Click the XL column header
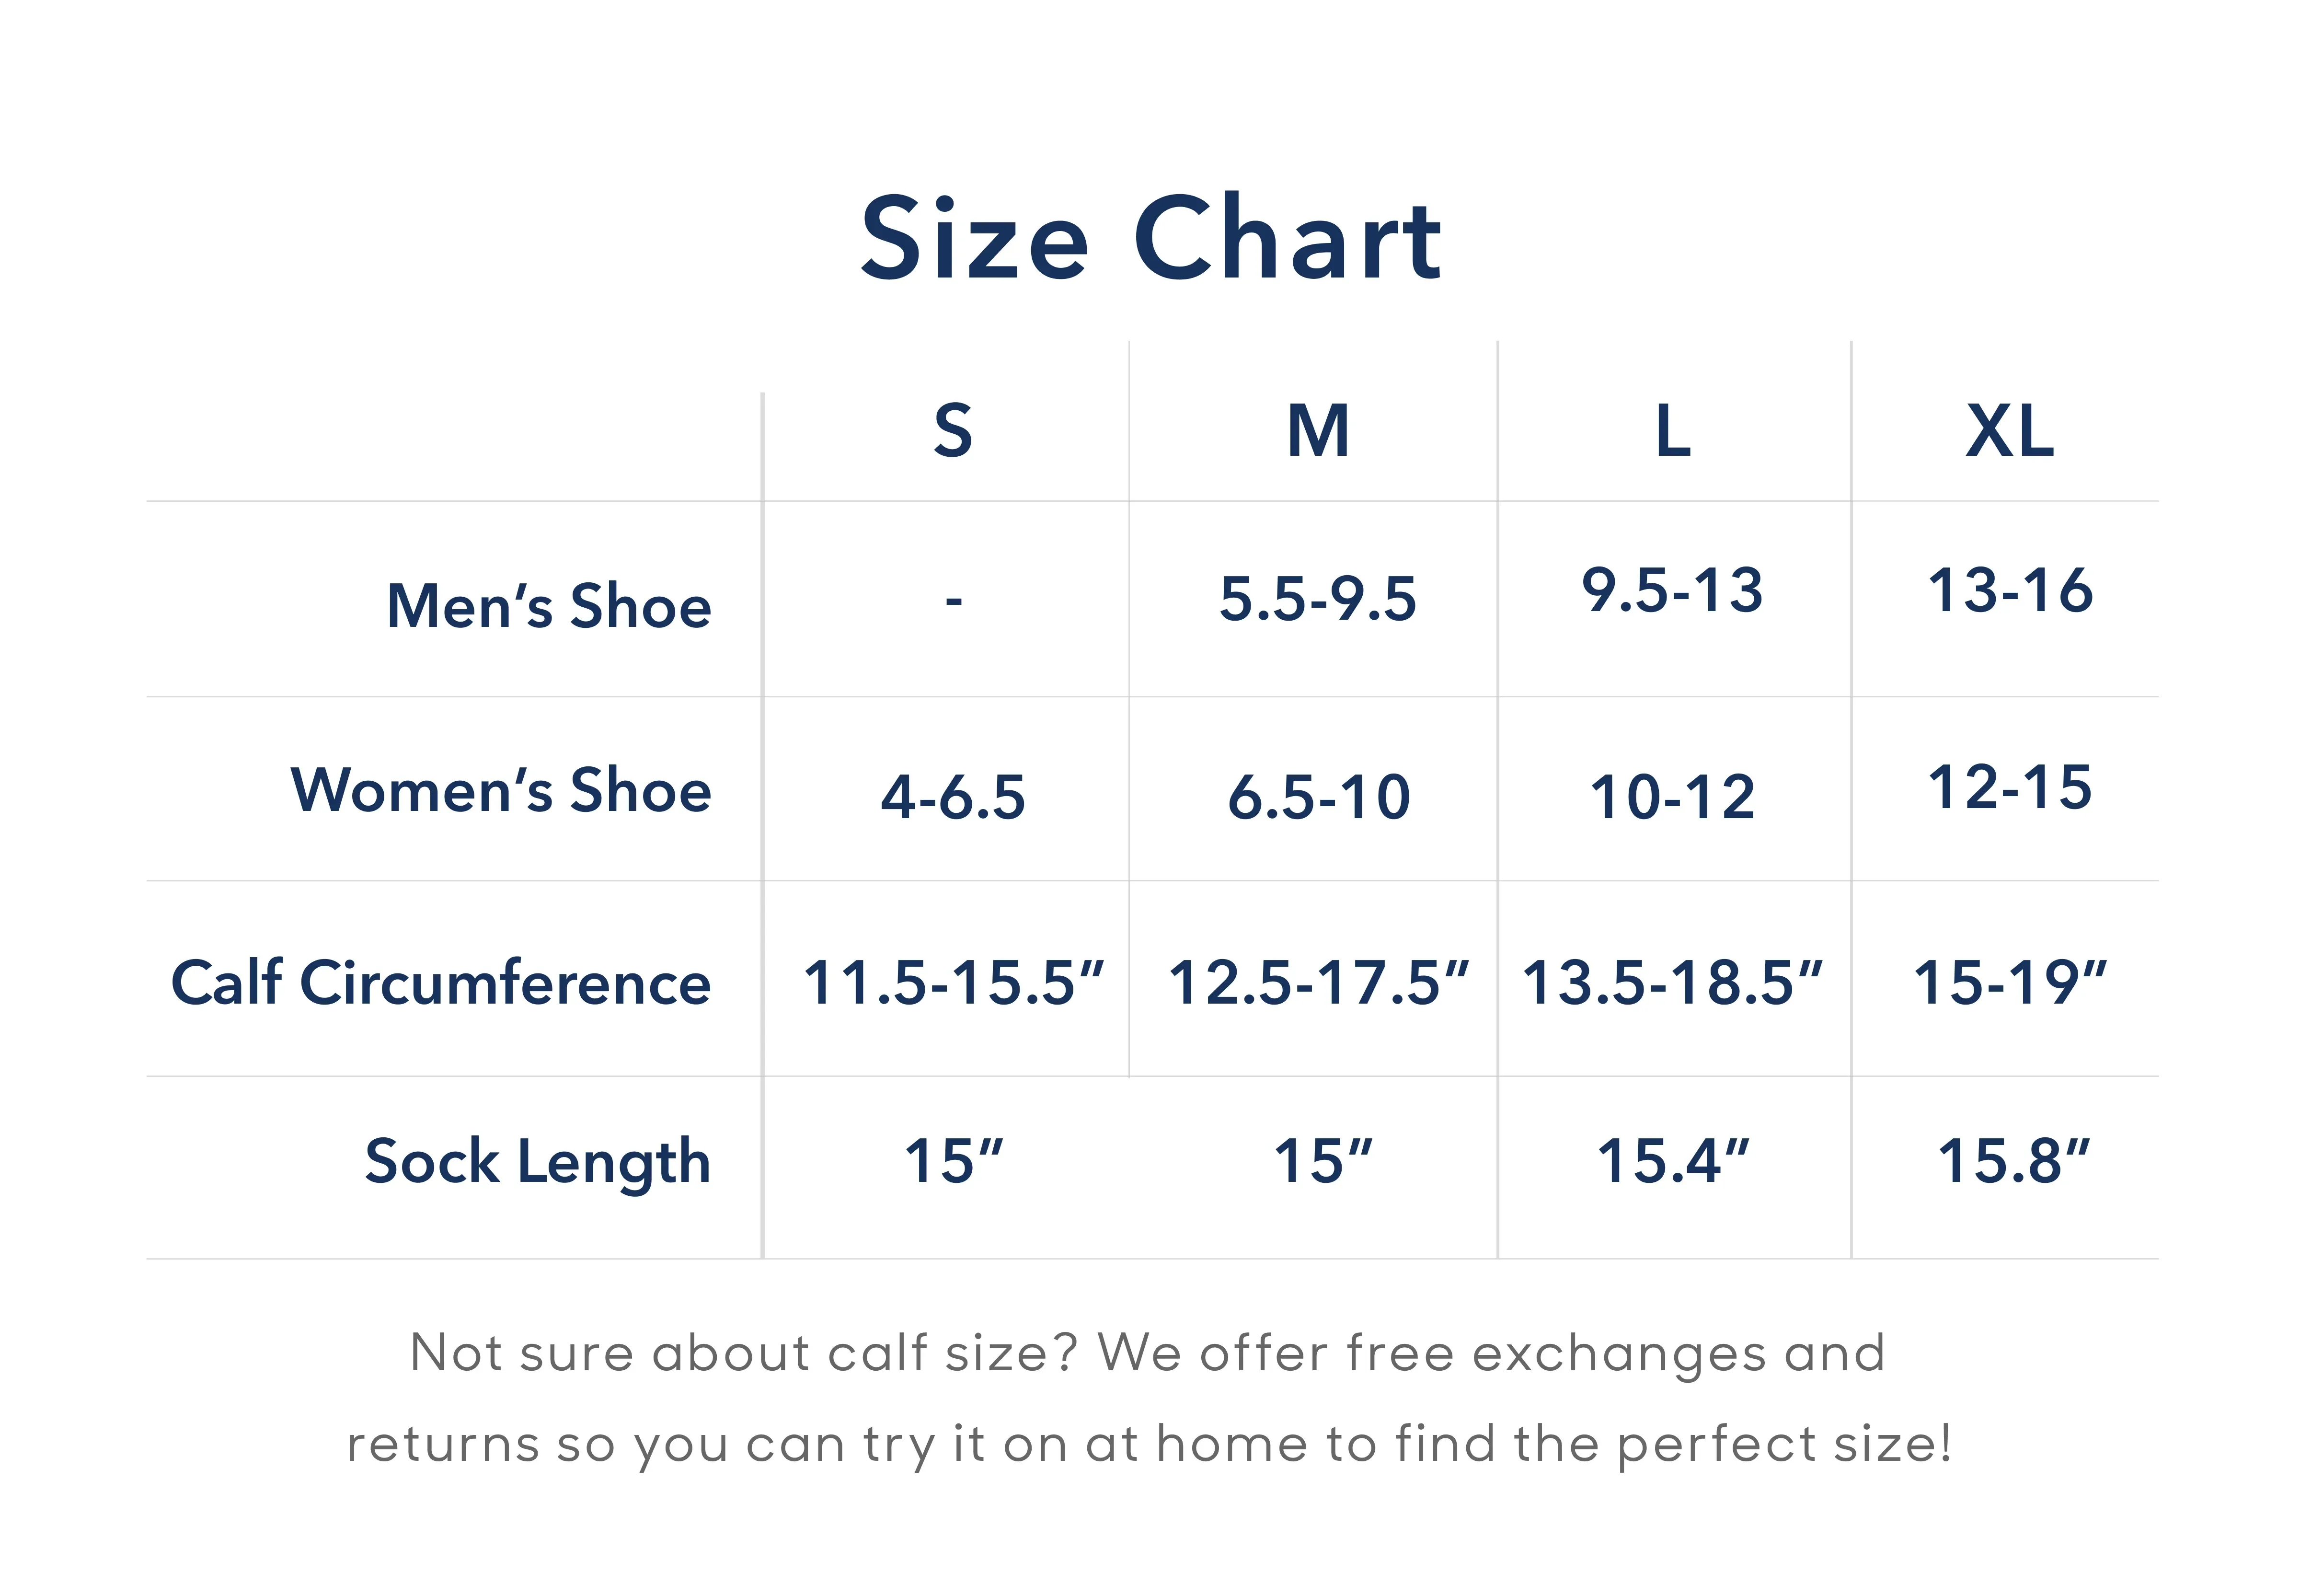2300x1596 pixels. point(2009,431)
